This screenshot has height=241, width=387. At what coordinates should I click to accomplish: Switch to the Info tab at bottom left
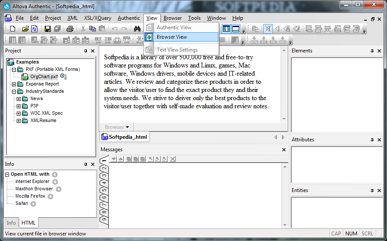coord(11,223)
